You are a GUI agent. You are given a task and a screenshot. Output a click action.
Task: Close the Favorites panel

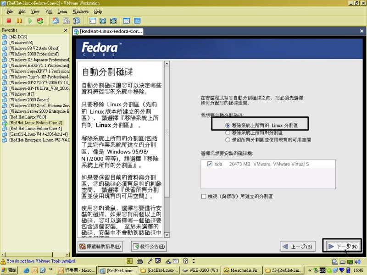66,30
